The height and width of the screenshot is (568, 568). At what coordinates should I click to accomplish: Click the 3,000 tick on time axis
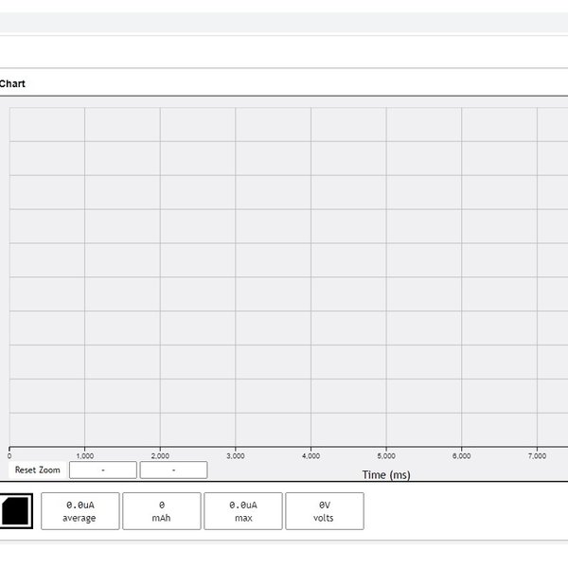[236, 455]
